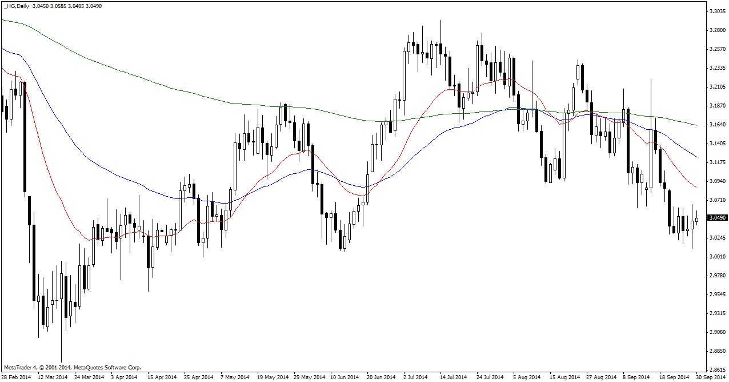Click the 7 May 2014 date label
The width and height of the screenshot is (729, 382).
[x=235, y=377]
